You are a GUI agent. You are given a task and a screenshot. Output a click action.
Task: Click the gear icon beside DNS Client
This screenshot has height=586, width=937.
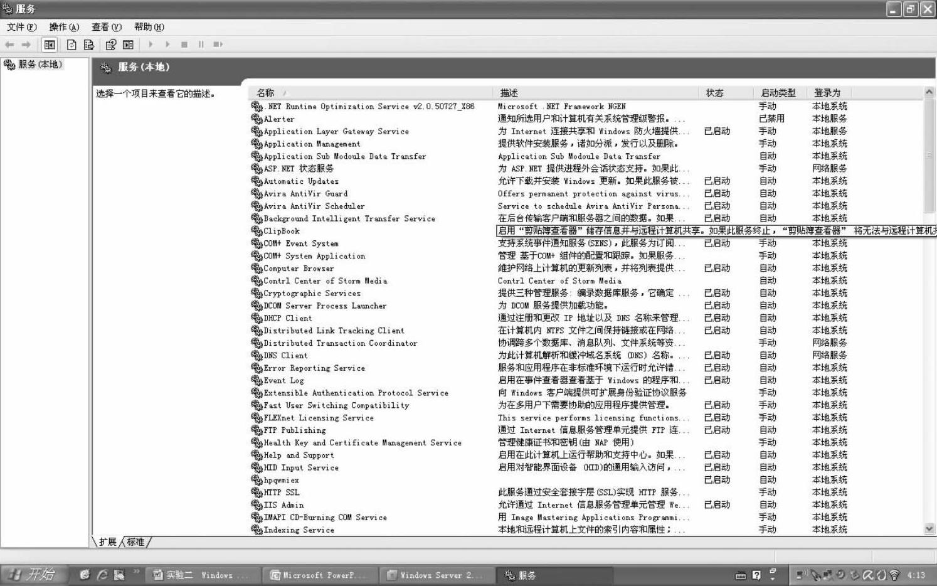257,355
